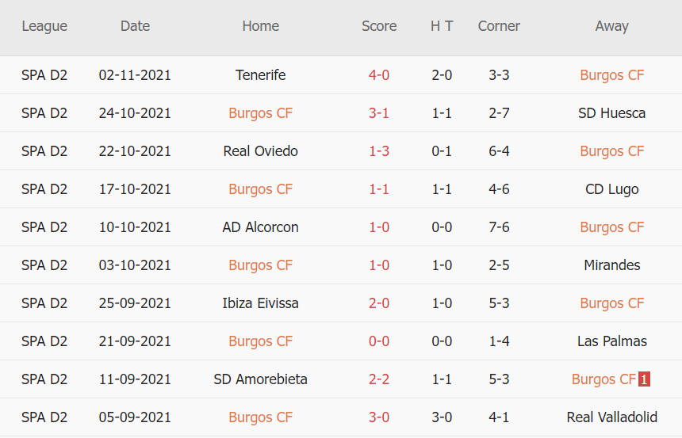Click the red card icon beside Burgos CF
Screen dimensions: 682x438
coord(644,379)
